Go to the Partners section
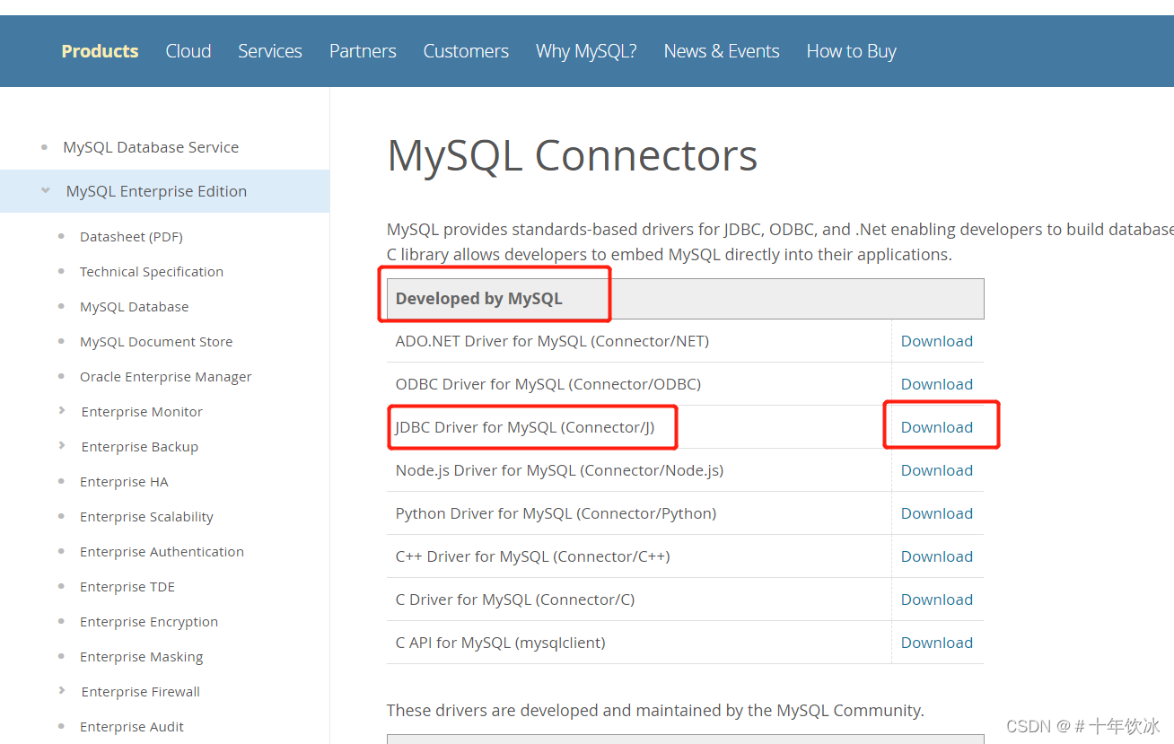This screenshot has height=744, width=1174. [363, 51]
